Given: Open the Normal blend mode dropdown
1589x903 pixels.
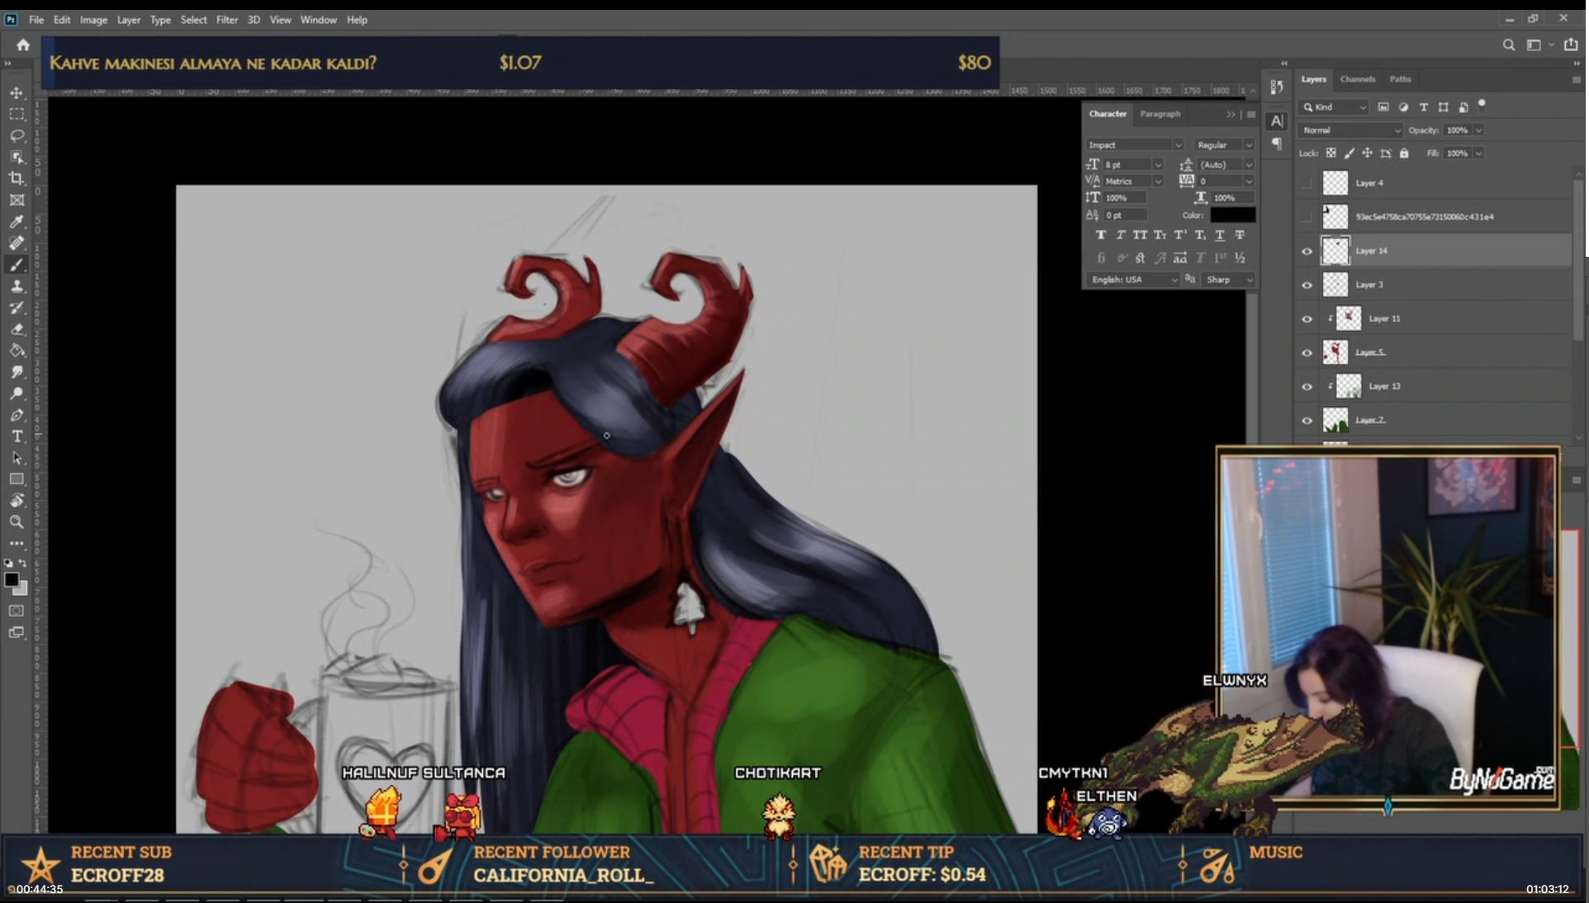Looking at the screenshot, I should [1350, 130].
